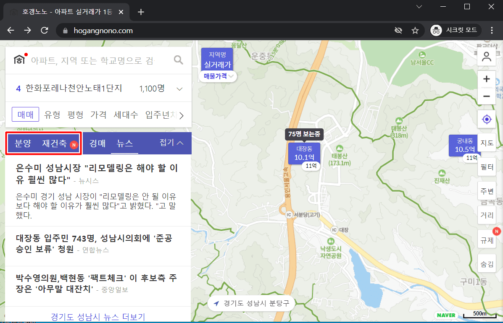This screenshot has width=503, height=323.
Task: Open the incognito 시크릿 모드 profile button
Action: coord(456,30)
